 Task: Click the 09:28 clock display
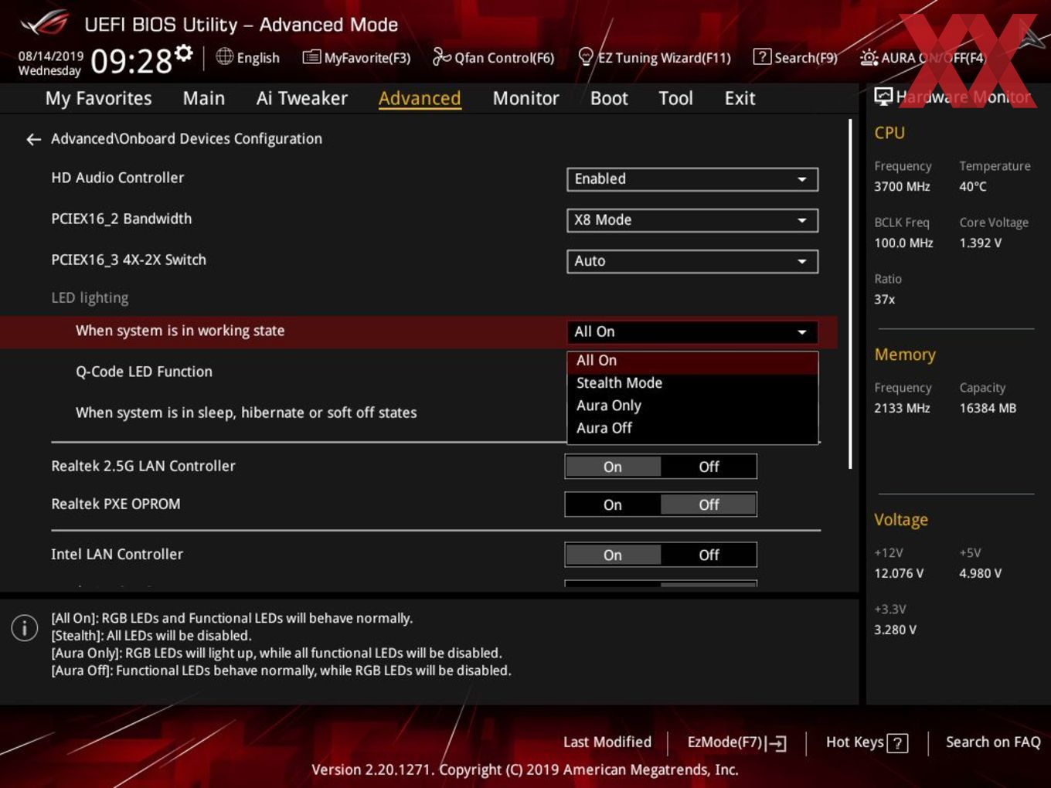[x=131, y=61]
